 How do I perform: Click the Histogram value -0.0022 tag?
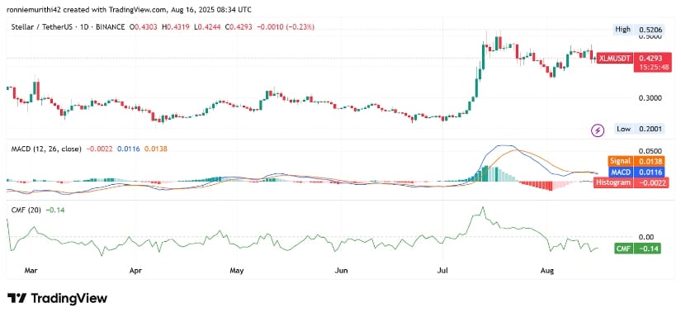(x=651, y=182)
